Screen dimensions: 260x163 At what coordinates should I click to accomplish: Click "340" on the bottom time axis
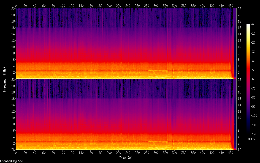pos(174,153)
